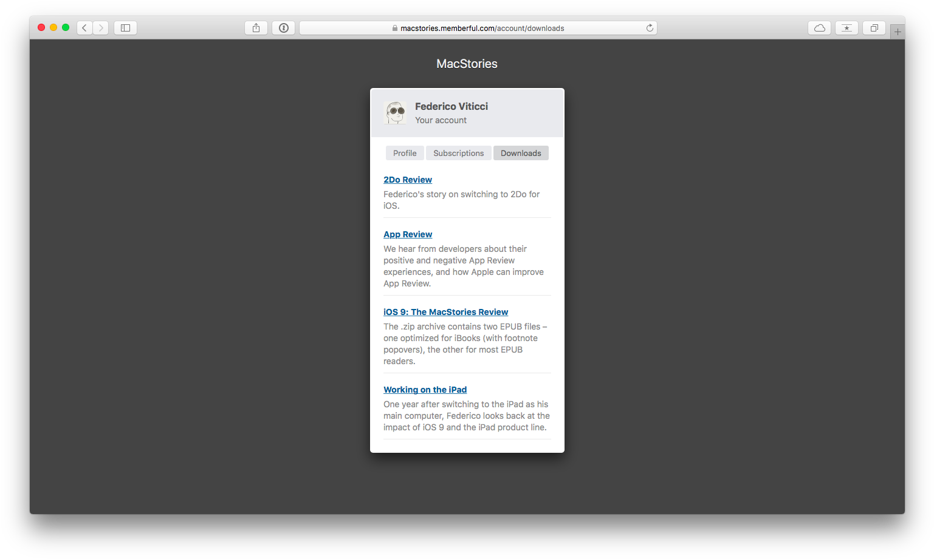Open a new tab with the plus icon
Screen dimensions: 934x559
click(897, 31)
